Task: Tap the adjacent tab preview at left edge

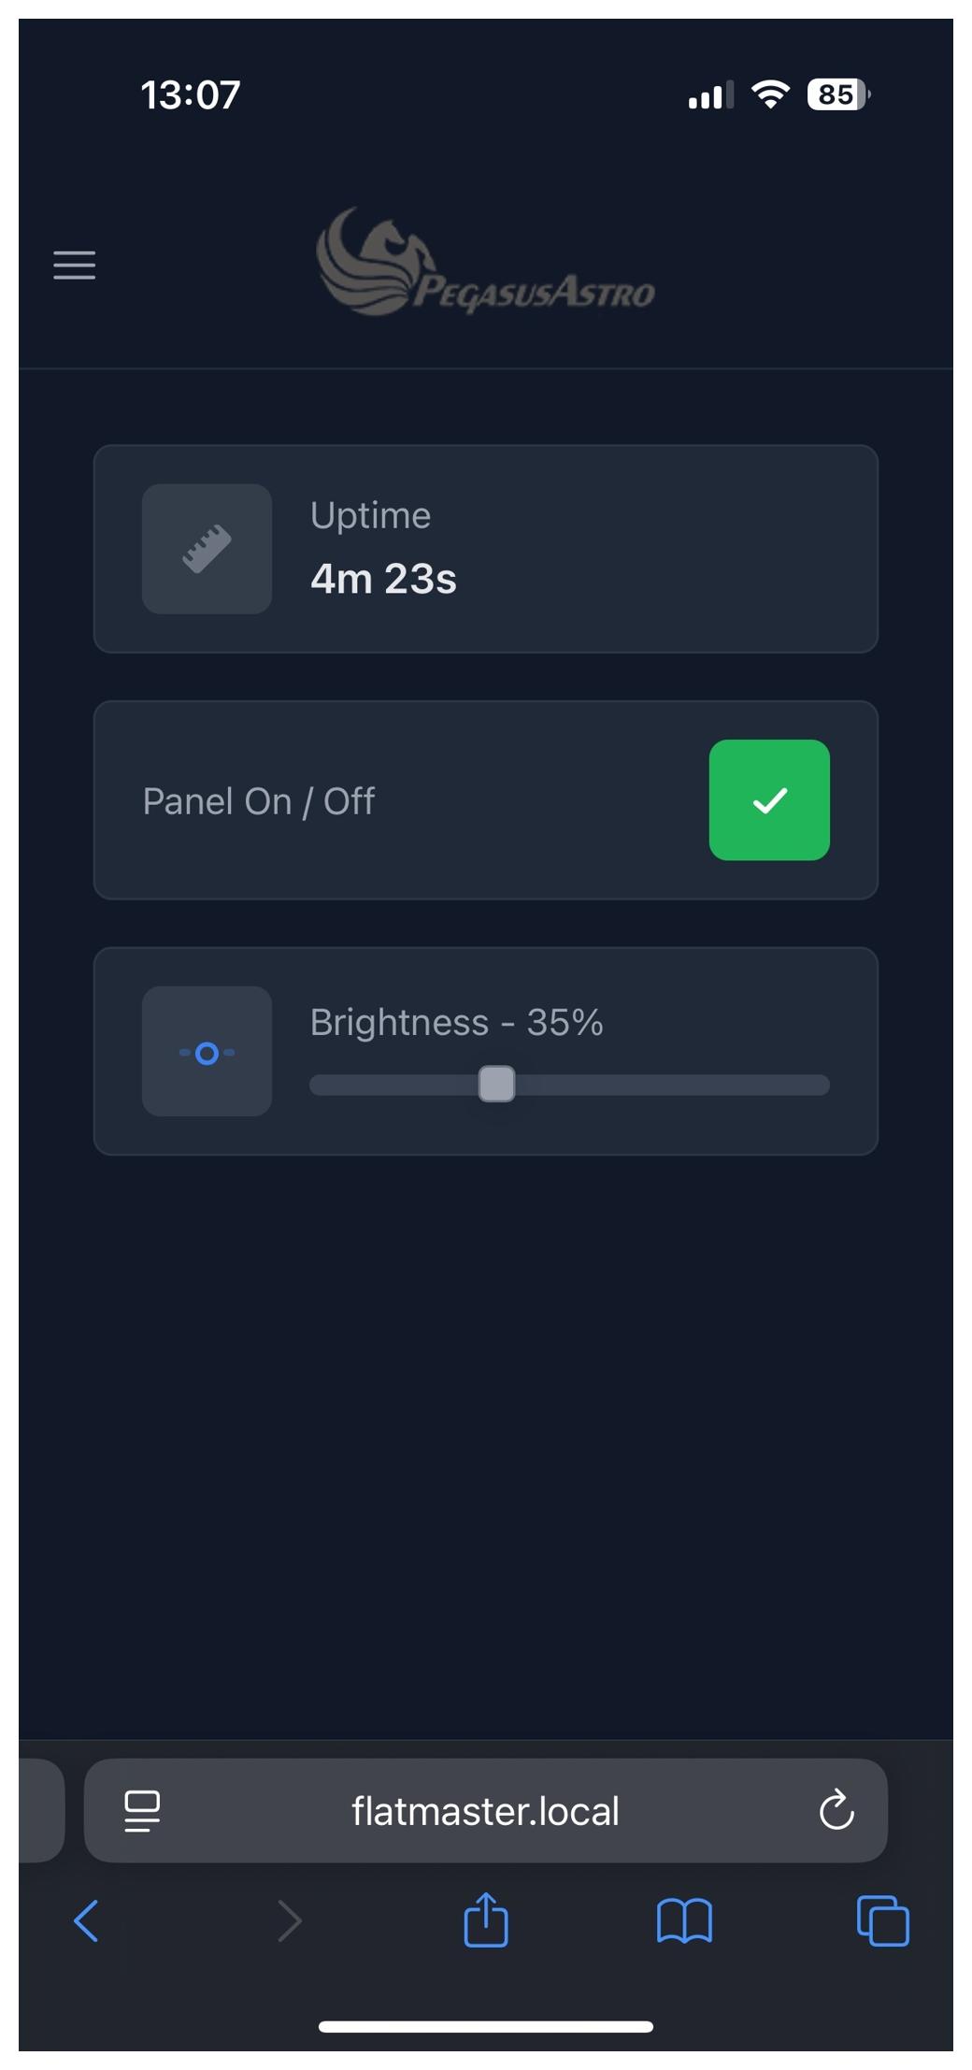Action: [40, 1811]
